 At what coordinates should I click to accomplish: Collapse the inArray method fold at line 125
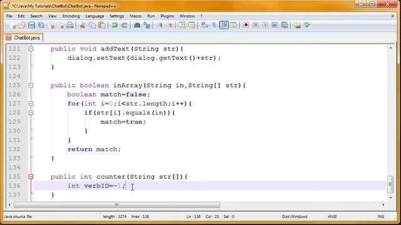point(31,85)
